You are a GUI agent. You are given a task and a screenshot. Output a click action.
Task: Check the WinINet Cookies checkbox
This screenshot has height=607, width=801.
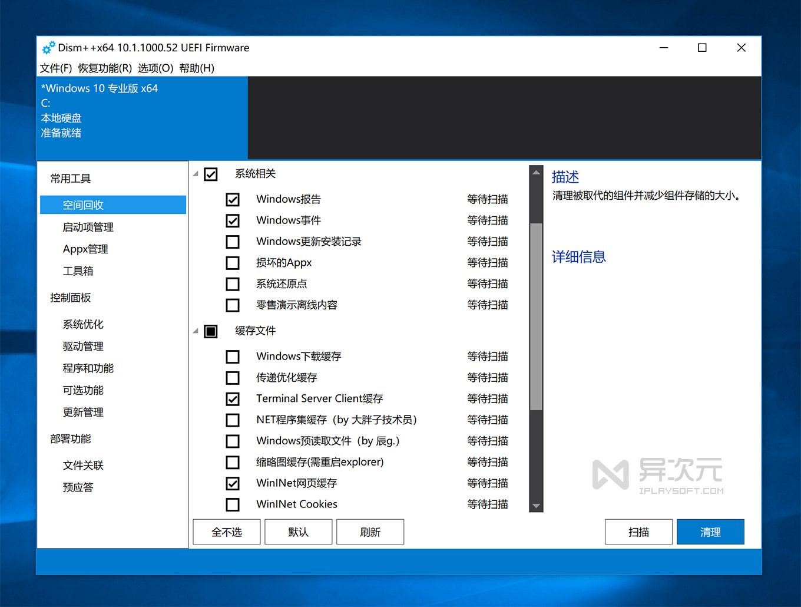click(233, 505)
